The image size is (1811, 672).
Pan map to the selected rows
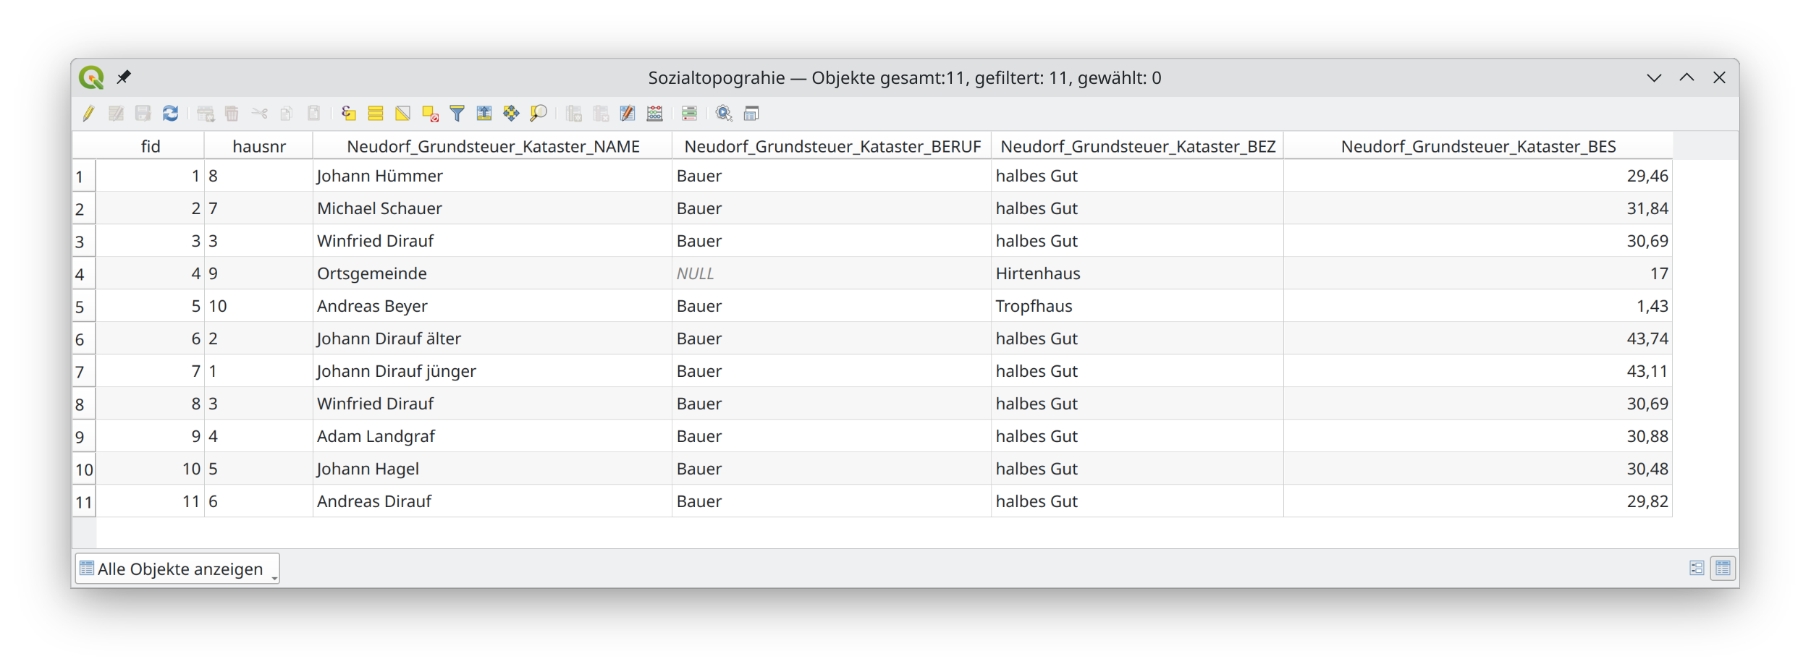pos(511,114)
